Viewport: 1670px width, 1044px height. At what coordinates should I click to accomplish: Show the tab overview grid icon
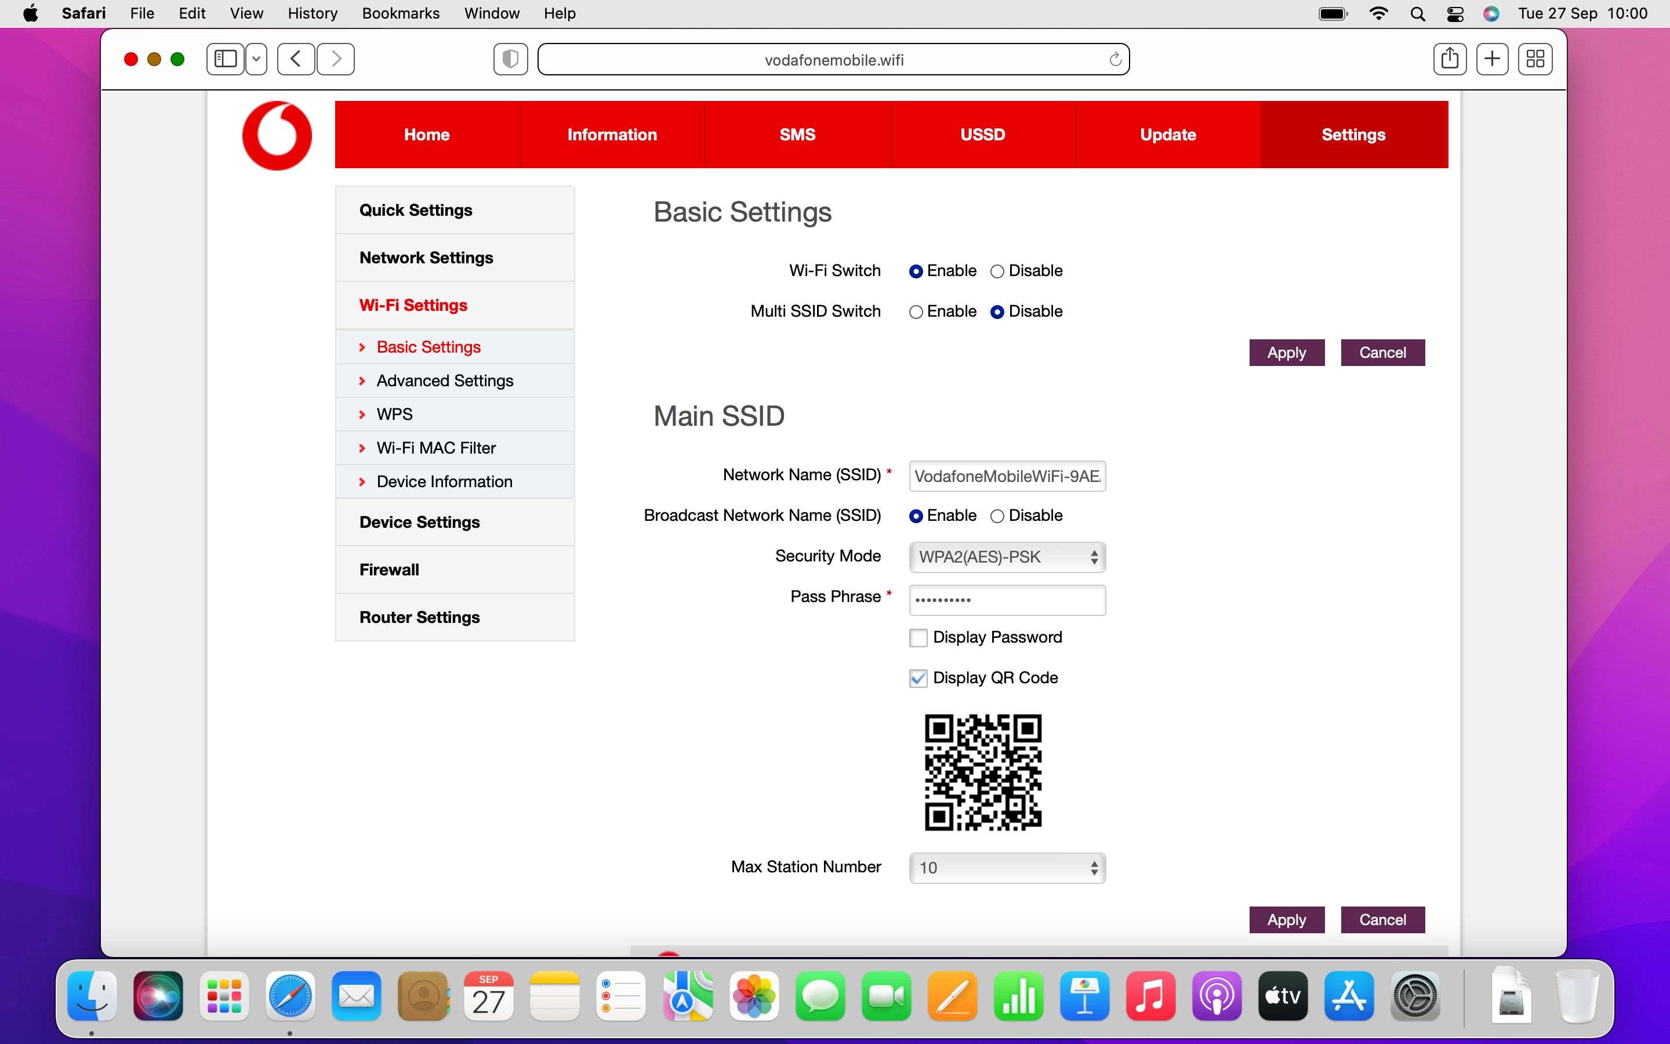tap(1535, 59)
